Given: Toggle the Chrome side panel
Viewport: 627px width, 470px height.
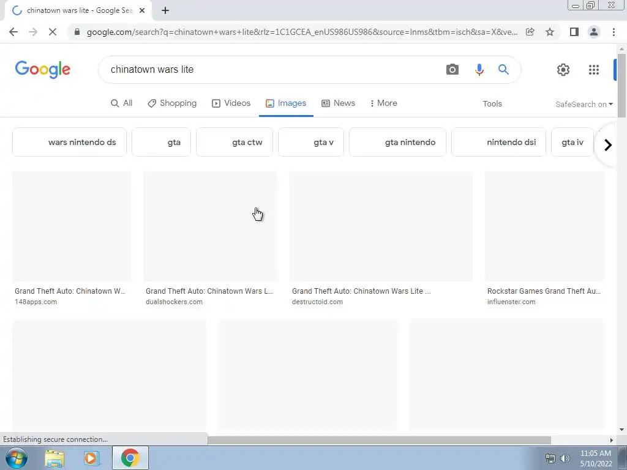Looking at the screenshot, I should 574,32.
